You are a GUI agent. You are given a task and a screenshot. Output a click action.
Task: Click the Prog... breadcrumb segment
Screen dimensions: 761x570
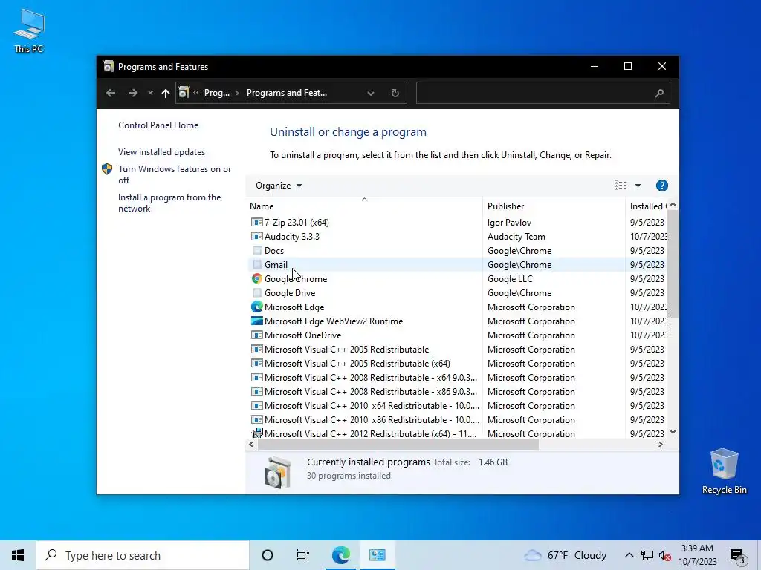pos(217,93)
